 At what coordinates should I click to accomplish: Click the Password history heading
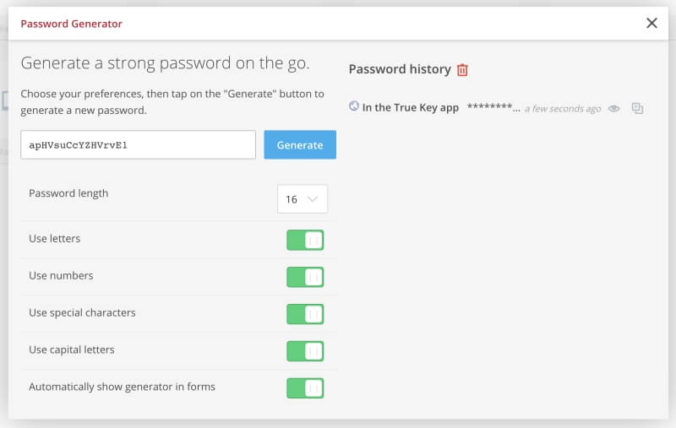click(400, 69)
